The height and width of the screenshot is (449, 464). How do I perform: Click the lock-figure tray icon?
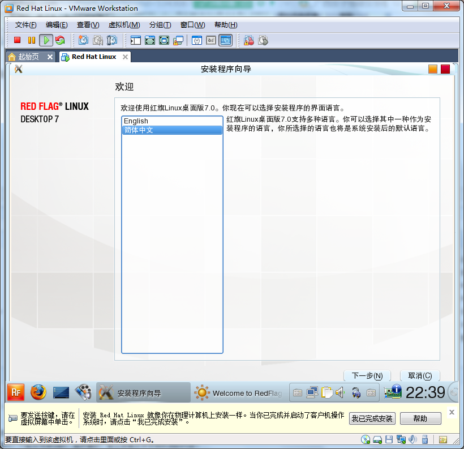356,393
